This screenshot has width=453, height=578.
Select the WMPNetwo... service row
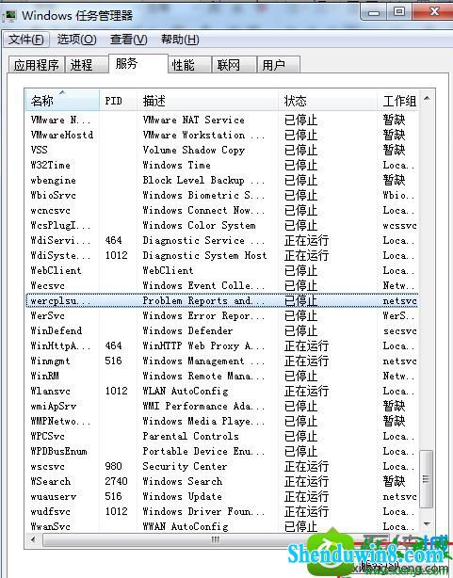coord(222,422)
